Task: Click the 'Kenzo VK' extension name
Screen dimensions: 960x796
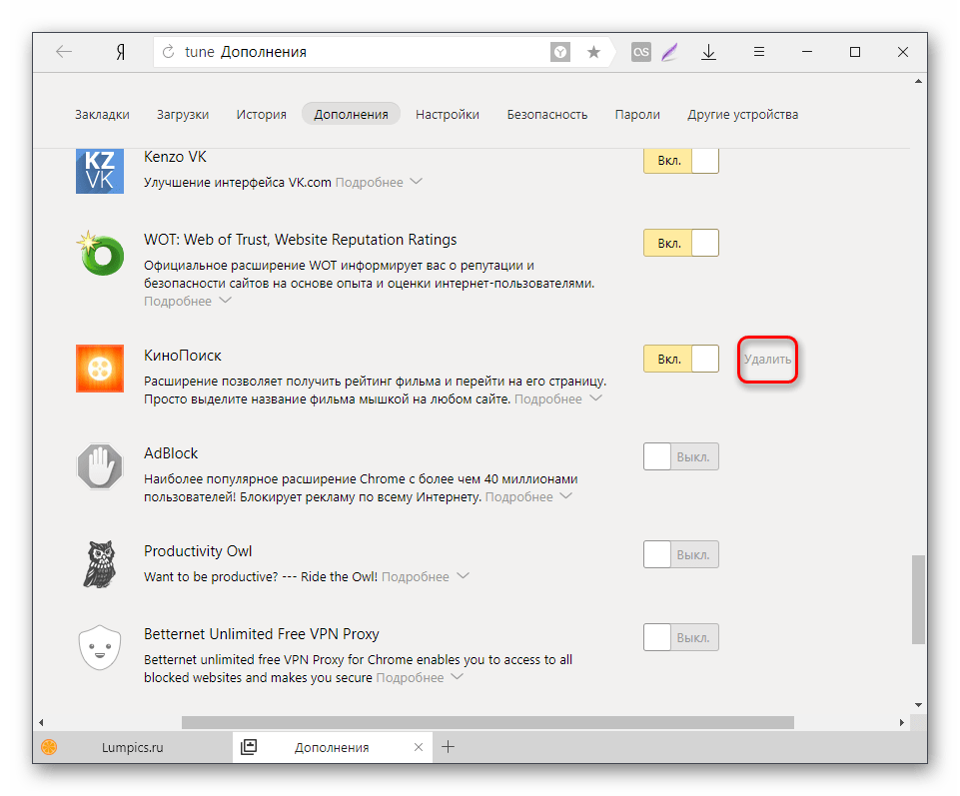Action: click(175, 157)
